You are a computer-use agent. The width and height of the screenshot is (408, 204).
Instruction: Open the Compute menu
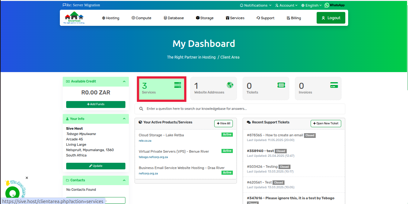tap(141, 18)
